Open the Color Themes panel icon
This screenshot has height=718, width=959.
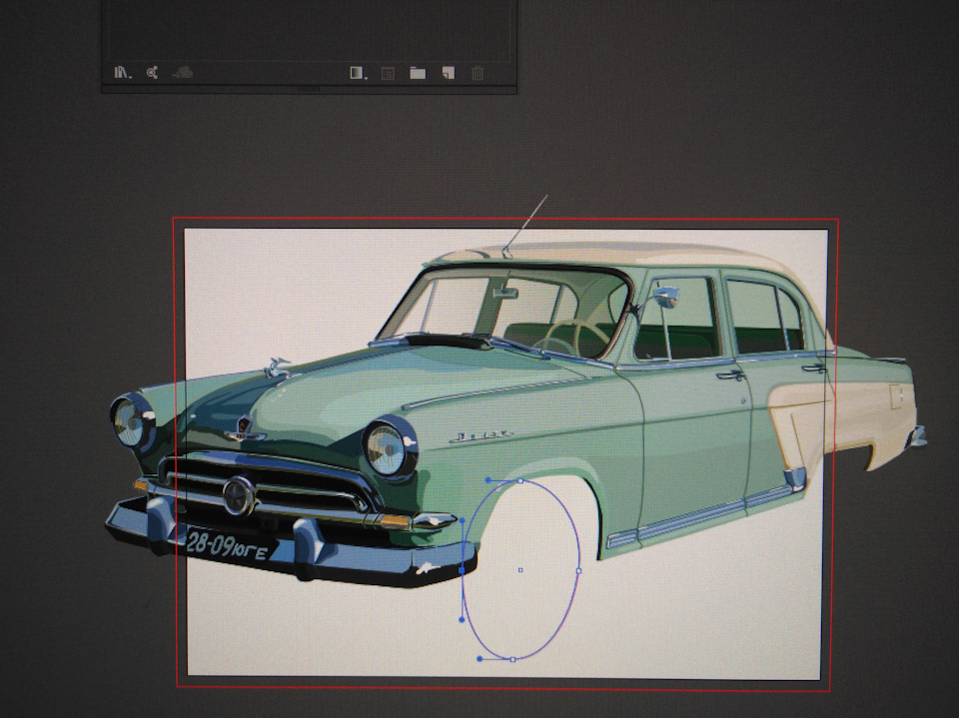(x=152, y=73)
